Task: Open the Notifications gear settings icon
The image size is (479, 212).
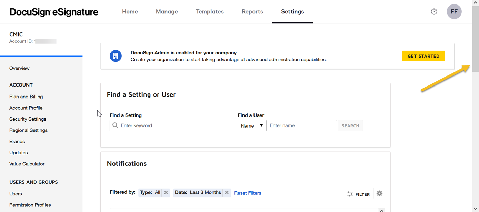Action: pyautogui.click(x=379, y=194)
